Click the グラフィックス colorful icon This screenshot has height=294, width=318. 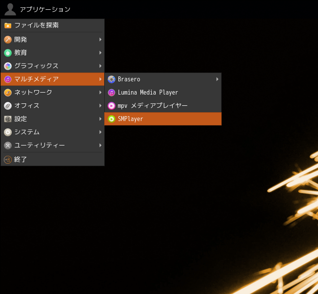pyautogui.click(x=8, y=66)
